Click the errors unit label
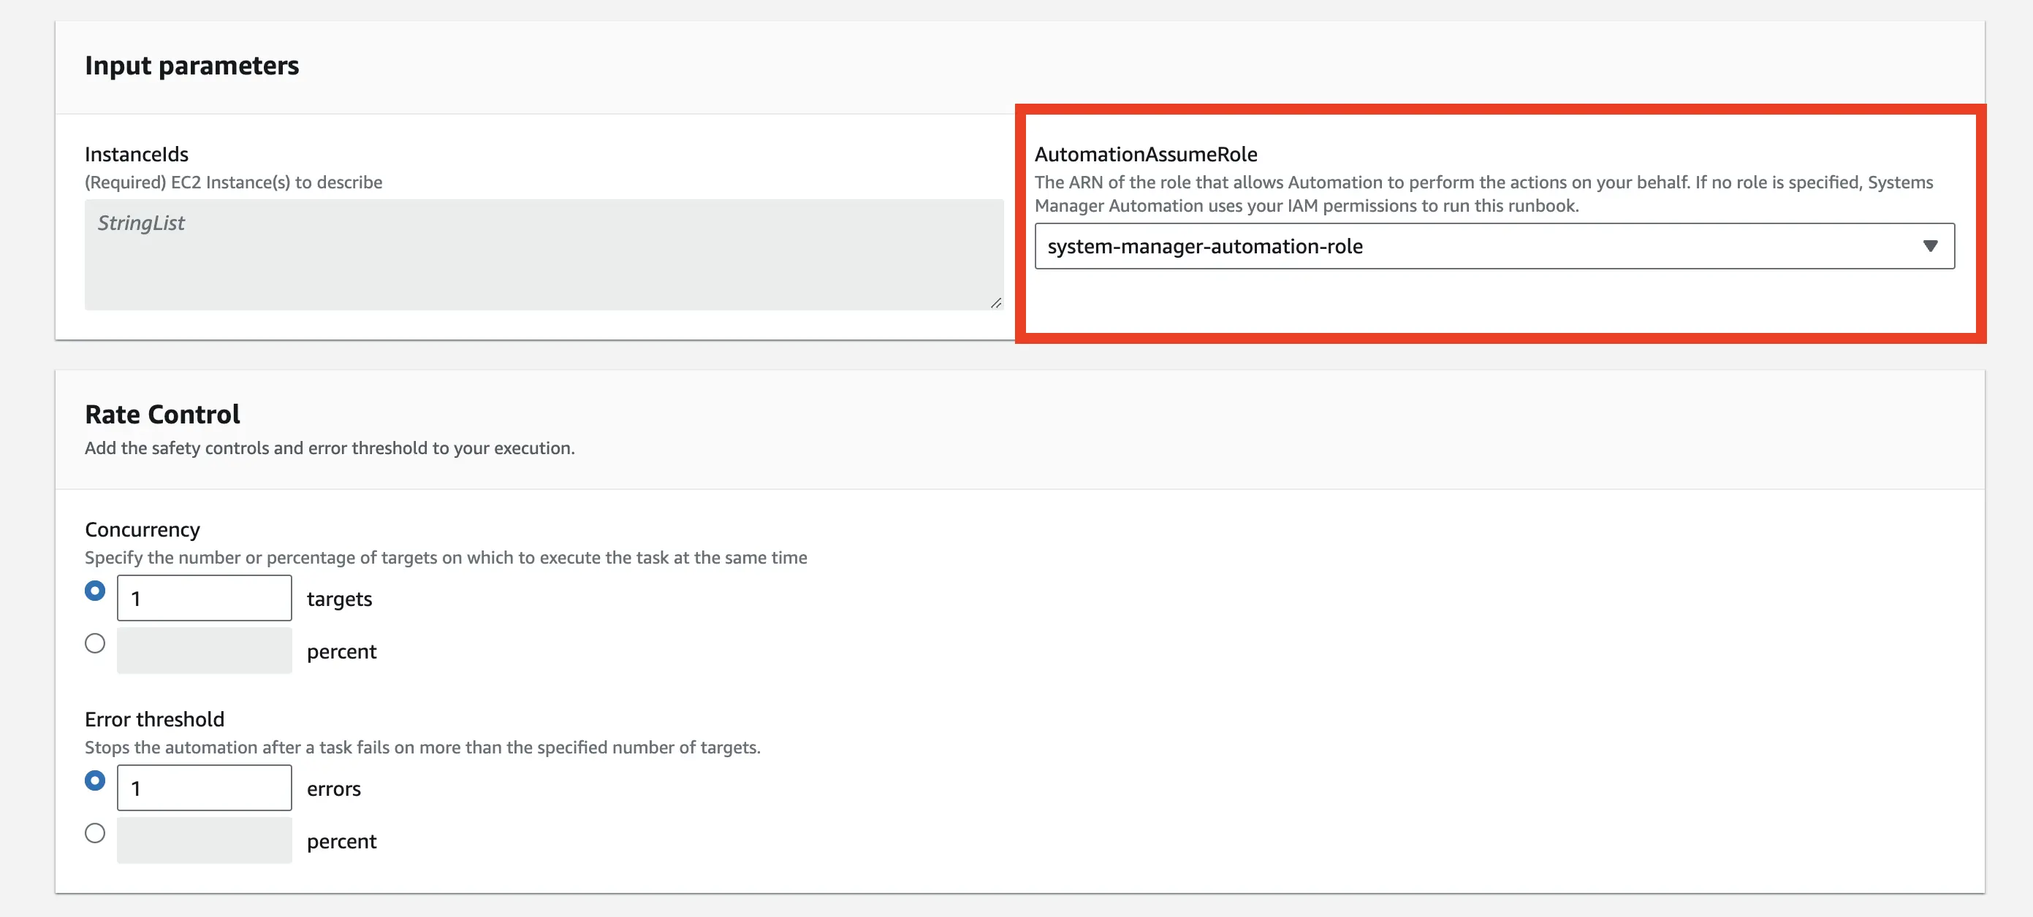This screenshot has height=917, width=2033. point(333,788)
